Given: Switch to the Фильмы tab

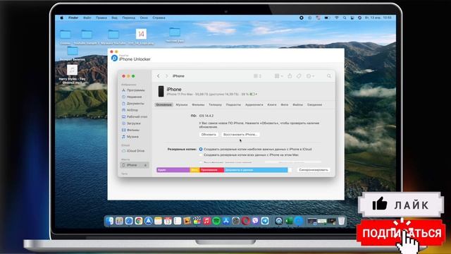Looking at the screenshot, I should (x=198, y=105).
